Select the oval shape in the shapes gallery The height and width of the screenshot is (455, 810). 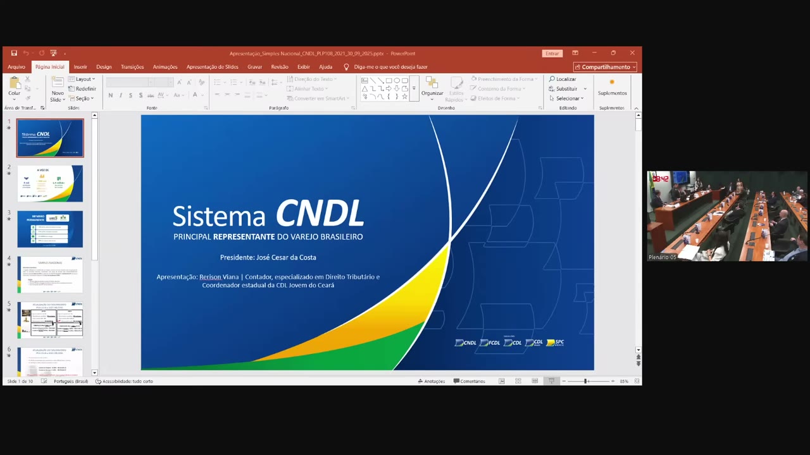pos(397,81)
